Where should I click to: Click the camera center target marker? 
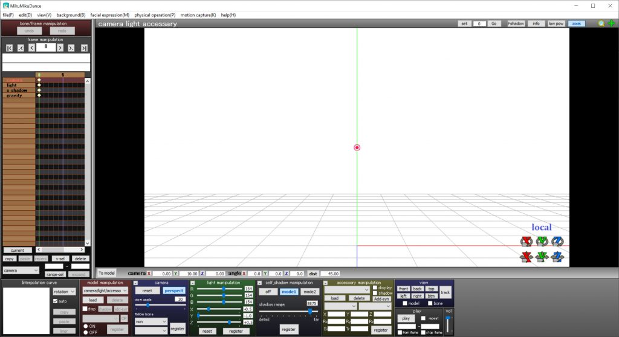tap(357, 147)
